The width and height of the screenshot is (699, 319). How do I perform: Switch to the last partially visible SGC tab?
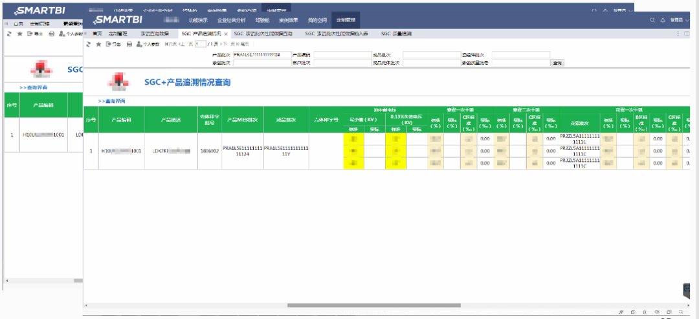[x=396, y=34]
